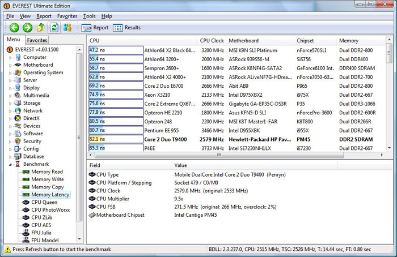
Task: Open the Results toolbar button
Action: point(126,28)
